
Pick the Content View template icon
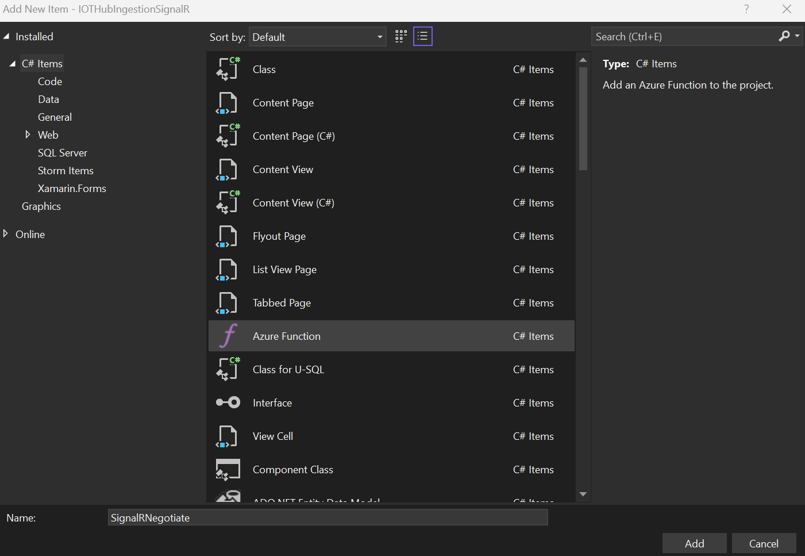click(x=226, y=170)
